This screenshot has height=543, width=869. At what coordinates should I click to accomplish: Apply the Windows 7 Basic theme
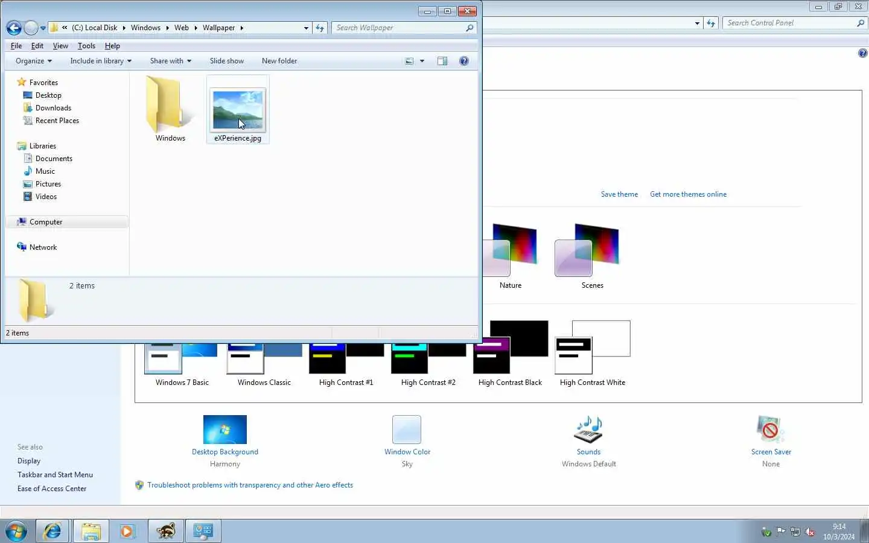[182, 366]
